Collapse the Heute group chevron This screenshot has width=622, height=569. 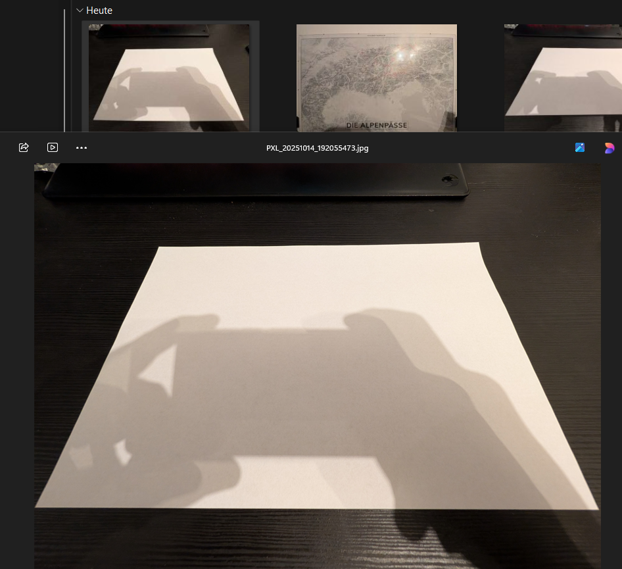tap(80, 11)
